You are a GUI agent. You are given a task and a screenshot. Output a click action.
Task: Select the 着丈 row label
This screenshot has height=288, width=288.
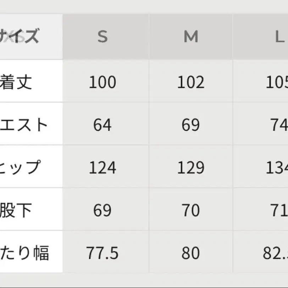pyautogui.click(x=17, y=82)
